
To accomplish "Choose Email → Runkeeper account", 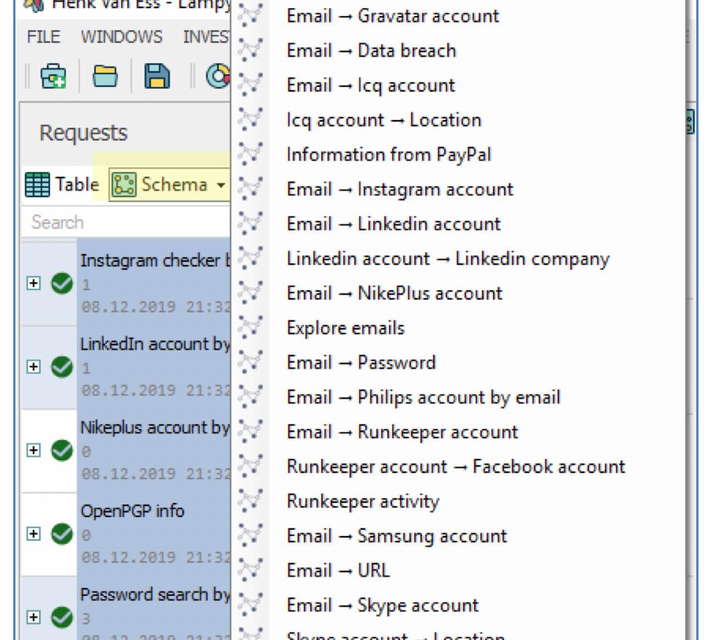I will pyautogui.click(x=403, y=432).
